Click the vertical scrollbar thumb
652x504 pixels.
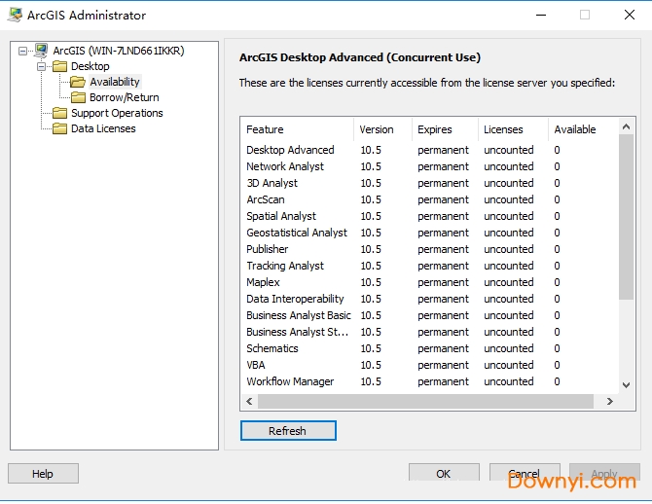tap(627, 217)
